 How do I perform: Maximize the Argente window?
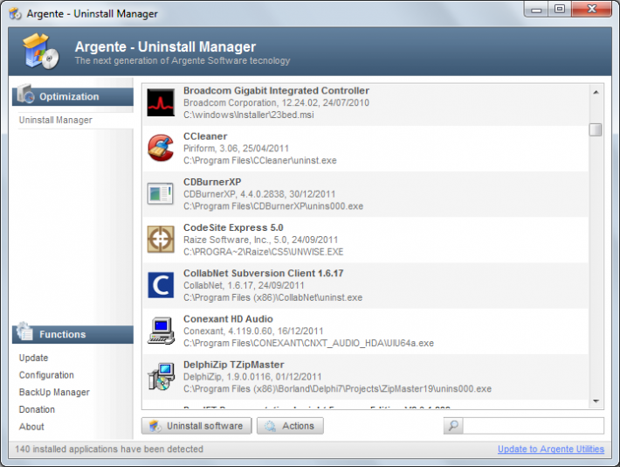pyautogui.click(x=560, y=10)
